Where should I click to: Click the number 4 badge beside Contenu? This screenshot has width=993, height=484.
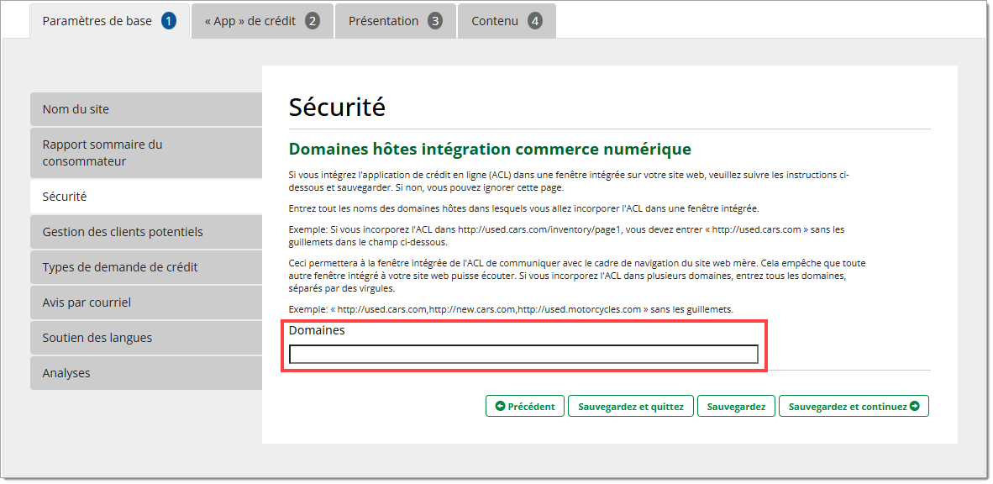coord(535,21)
